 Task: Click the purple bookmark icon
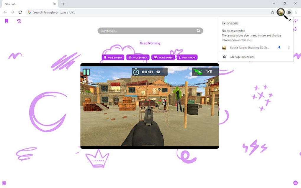point(6,21)
